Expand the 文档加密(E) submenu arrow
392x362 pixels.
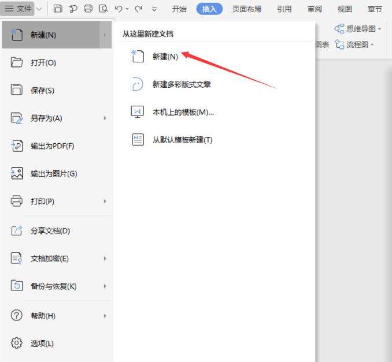click(x=105, y=259)
